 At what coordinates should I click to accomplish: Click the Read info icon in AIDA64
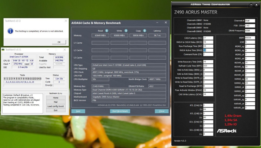pyautogui.click(x=107, y=31)
